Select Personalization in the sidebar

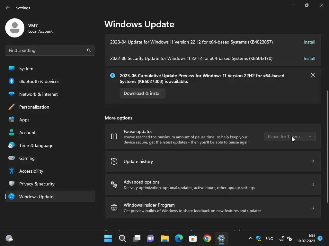pos(50,107)
